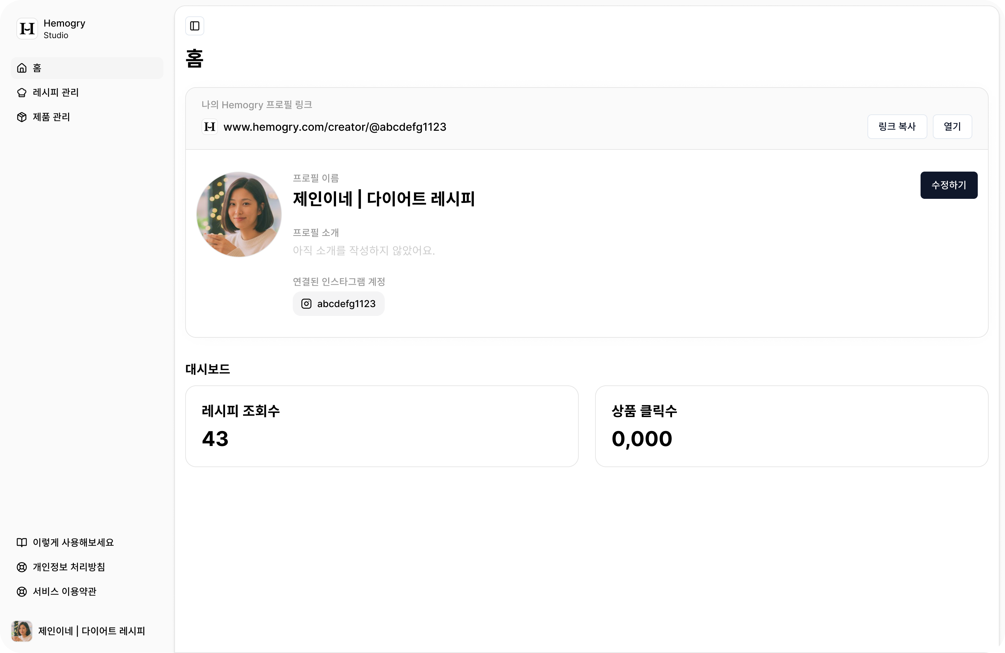The height and width of the screenshot is (653, 1005).
Task: Open the 제품 관리 menu item
Action: (x=51, y=117)
